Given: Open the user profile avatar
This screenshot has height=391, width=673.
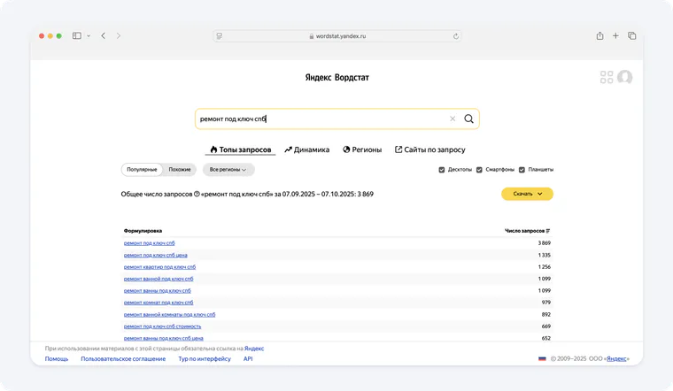Looking at the screenshot, I should click(x=624, y=77).
